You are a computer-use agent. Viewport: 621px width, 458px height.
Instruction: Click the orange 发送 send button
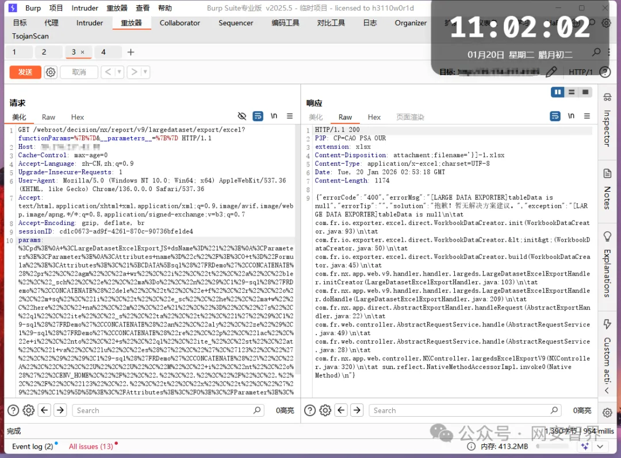point(25,72)
